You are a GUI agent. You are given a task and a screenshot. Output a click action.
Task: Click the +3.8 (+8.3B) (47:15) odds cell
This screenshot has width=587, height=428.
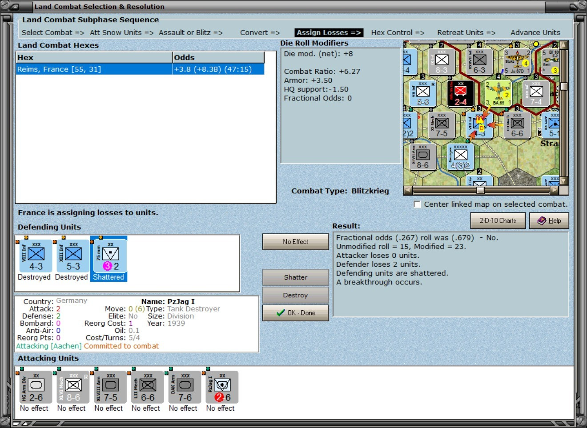pyautogui.click(x=218, y=69)
